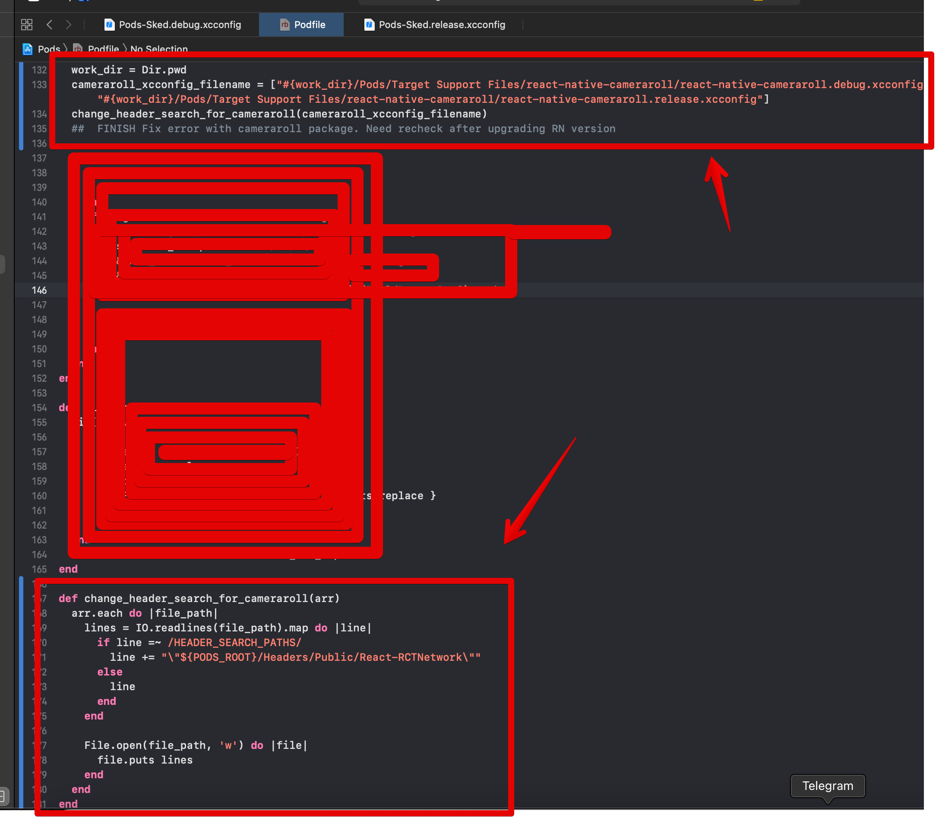Select the word work_dir on line 132
This screenshot has width=936, height=818.
(96, 70)
